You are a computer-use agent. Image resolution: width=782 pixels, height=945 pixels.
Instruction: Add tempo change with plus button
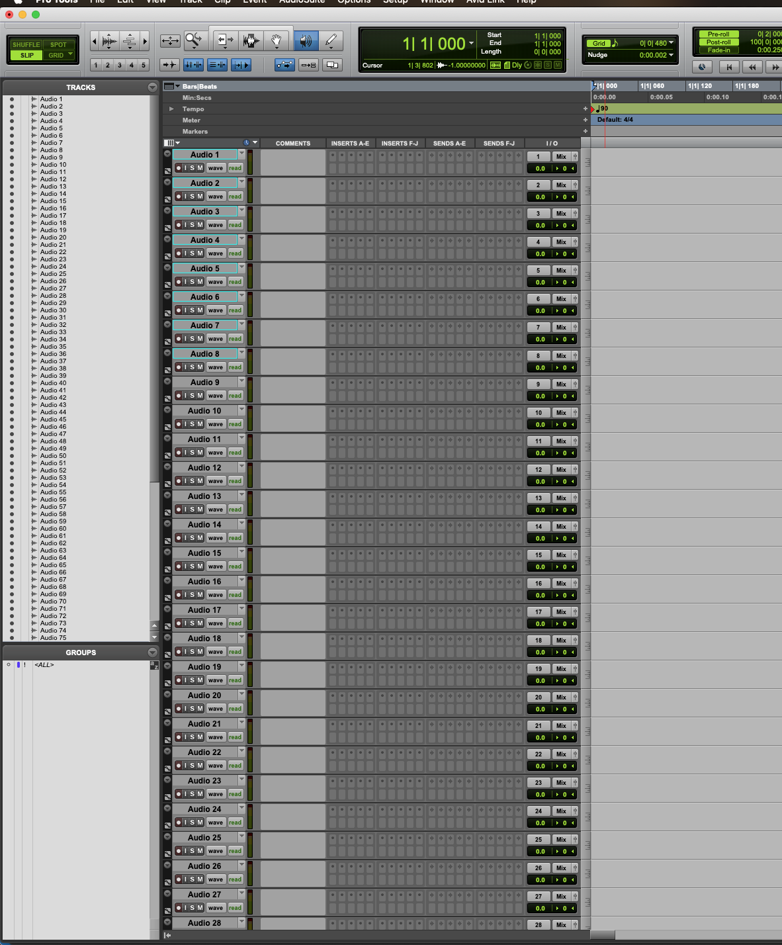click(586, 109)
